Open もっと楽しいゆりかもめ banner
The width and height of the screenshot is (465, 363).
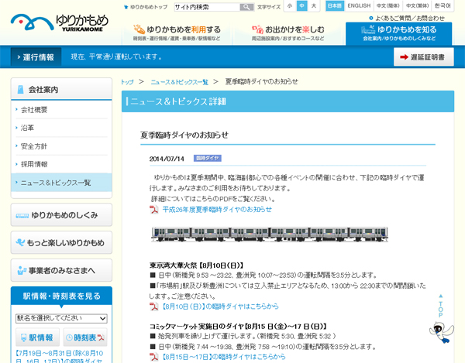[x=61, y=243]
